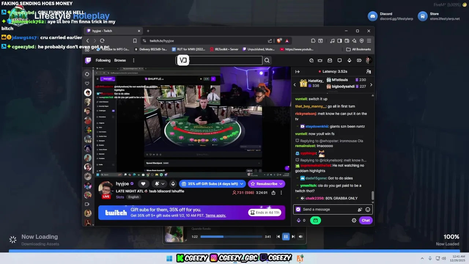
Task: Click the Brave Shields lion icon
Action: (279, 41)
